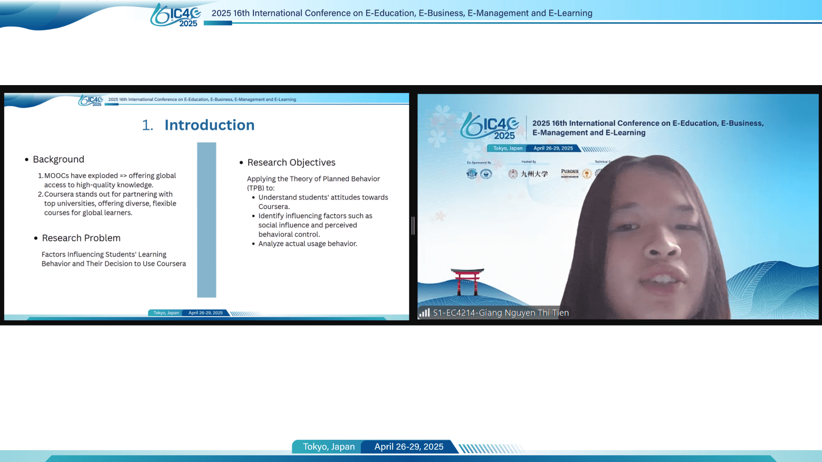This screenshot has height=462, width=822.
Task: Click the Research Objectives bullet heading
Action: click(x=291, y=163)
